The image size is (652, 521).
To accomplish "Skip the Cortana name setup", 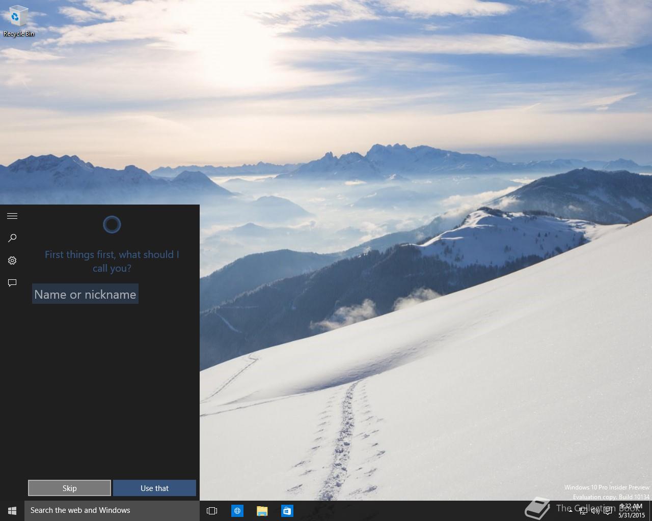I will (69, 488).
